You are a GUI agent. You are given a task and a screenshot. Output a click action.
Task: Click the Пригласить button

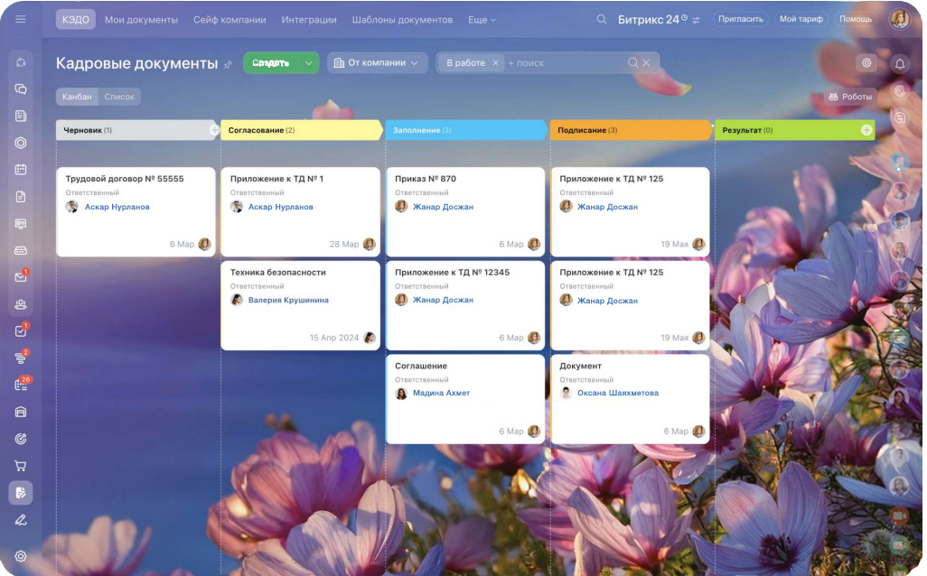pos(740,19)
